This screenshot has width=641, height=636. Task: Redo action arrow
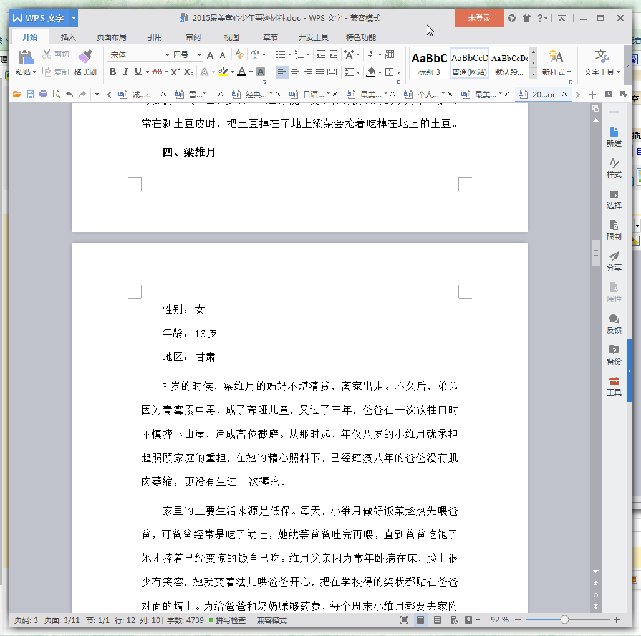pyautogui.click(x=82, y=94)
